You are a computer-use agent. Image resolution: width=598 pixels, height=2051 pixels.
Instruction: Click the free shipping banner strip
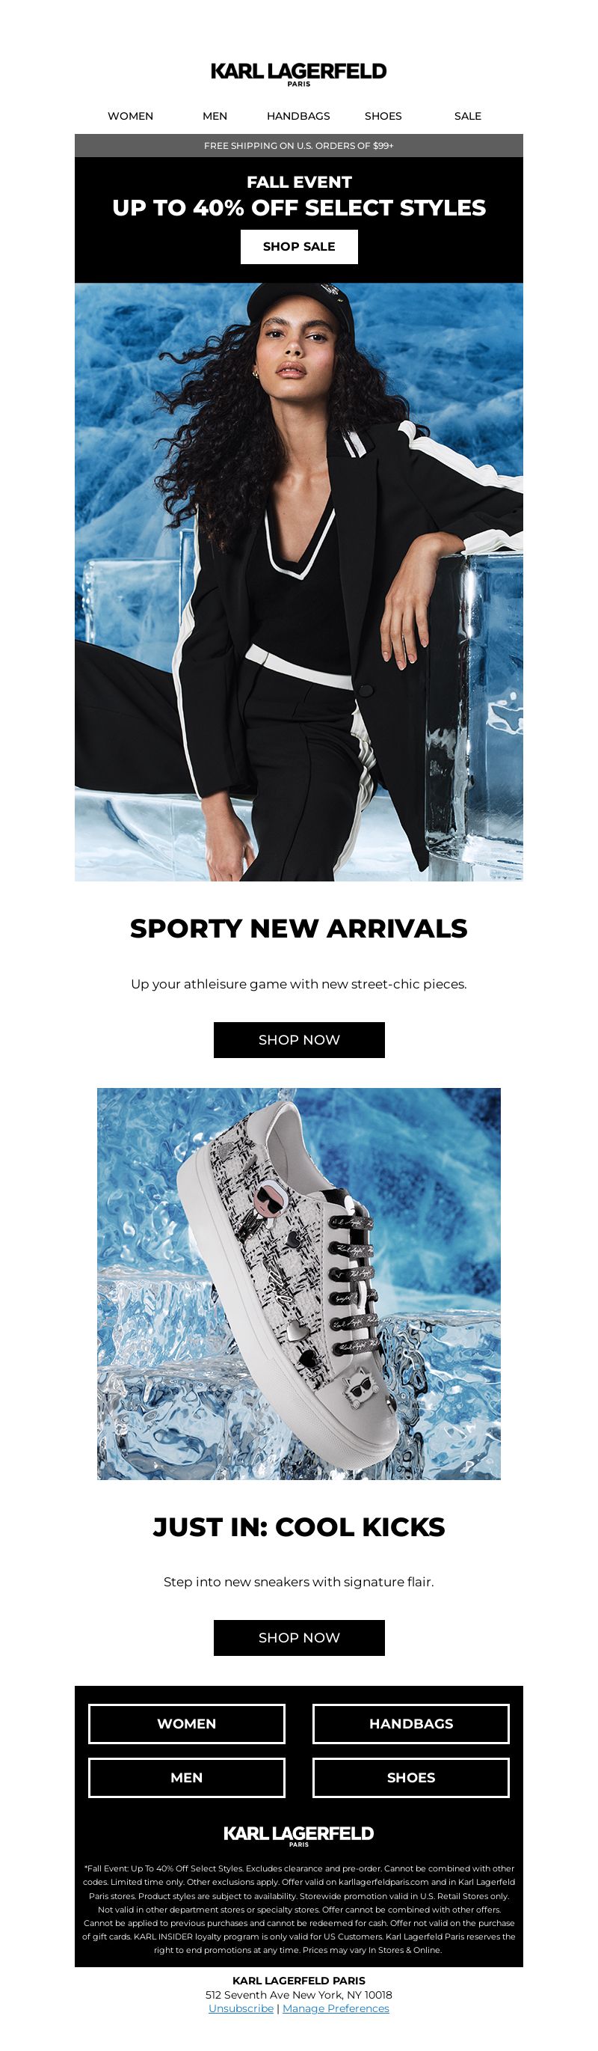click(x=299, y=146)
